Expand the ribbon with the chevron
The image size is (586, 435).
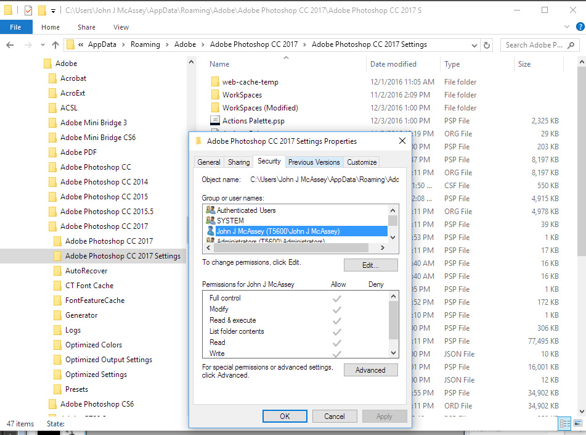567,27
